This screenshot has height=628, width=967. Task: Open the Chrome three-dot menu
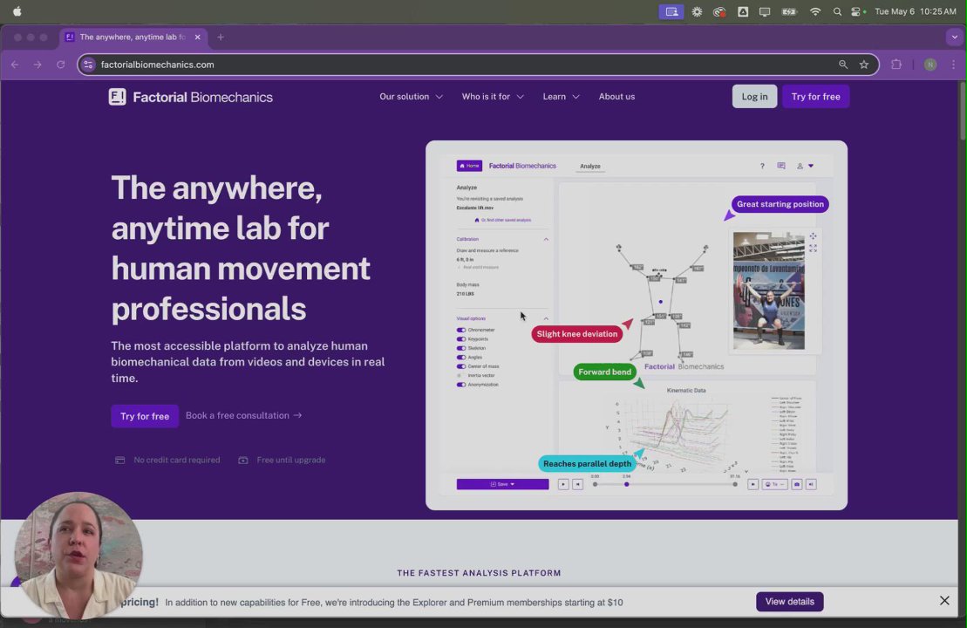point(953,65)
